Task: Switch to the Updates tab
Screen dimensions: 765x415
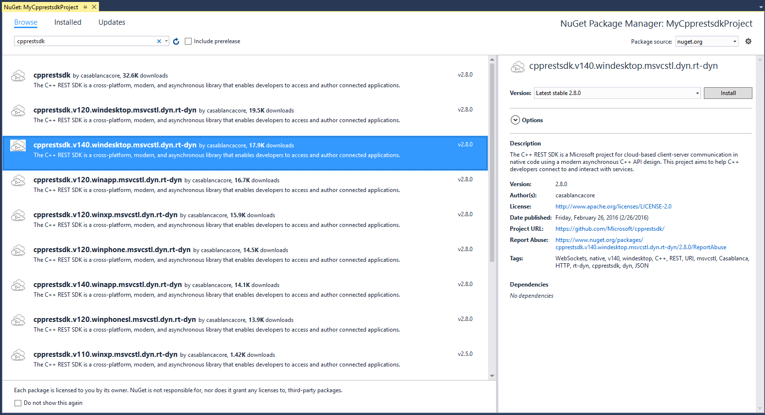Action: (x=112, y=22)
